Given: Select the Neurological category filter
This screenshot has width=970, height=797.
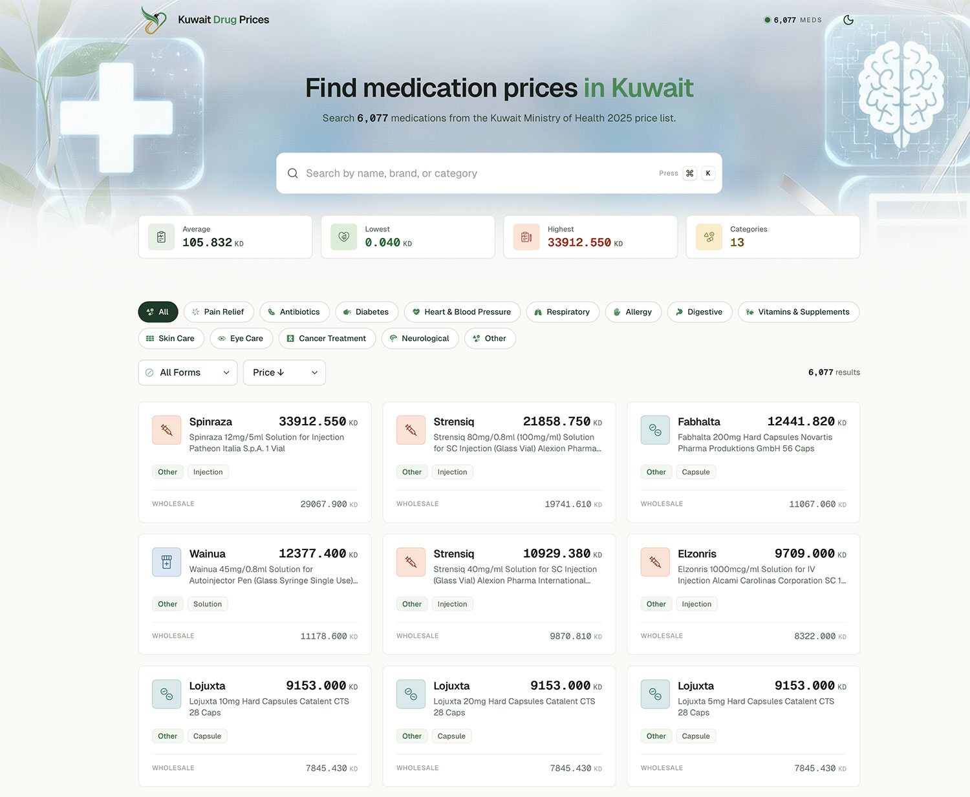Looking at the screenshot, I should (420, 338).
